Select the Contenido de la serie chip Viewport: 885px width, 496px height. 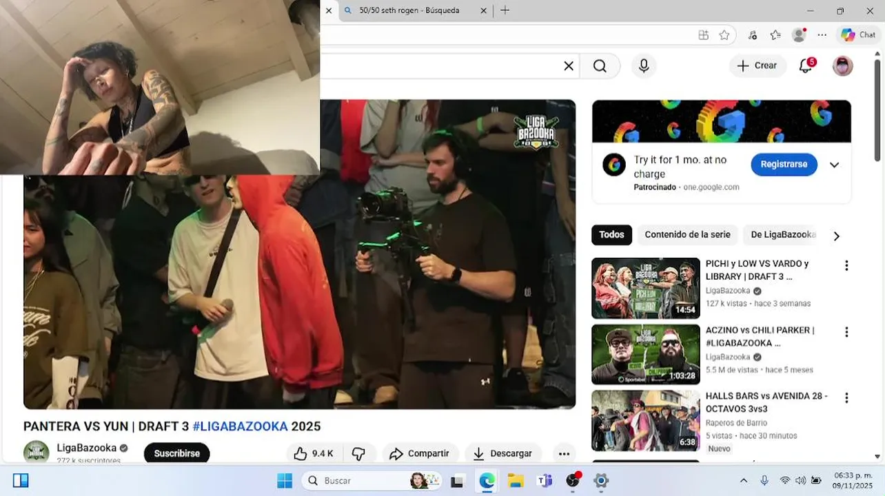click(x=687, y=235)
